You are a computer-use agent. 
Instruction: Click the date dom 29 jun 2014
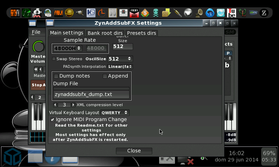236,160
